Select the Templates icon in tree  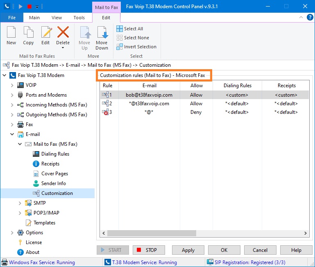click(x=28, y=223)
